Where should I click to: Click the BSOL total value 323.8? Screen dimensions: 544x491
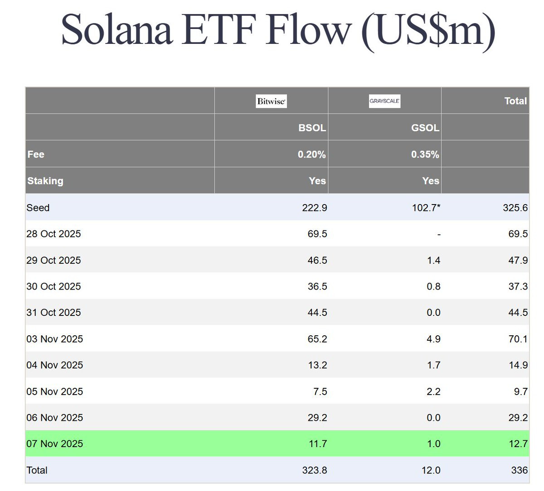(x=315, y=470)
